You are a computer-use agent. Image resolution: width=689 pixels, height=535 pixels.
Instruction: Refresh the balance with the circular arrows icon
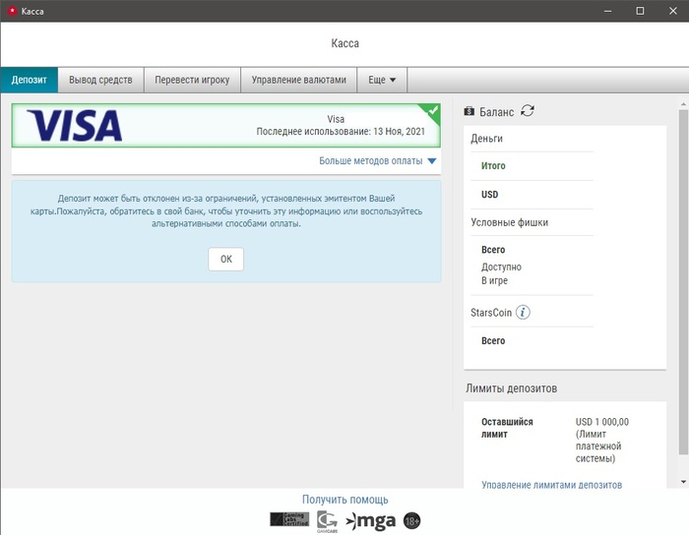(x=528, y=111)
